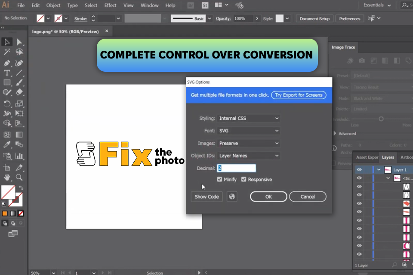Click the Color mode orange swatch button

pyautogui.click(x=5, y=214)
